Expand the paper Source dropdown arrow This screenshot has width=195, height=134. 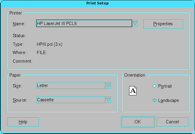108,100
